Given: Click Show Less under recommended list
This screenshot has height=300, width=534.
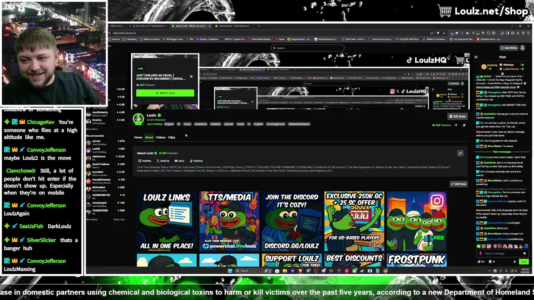Looking at the screenshot, I should click(x=119, y=220).
